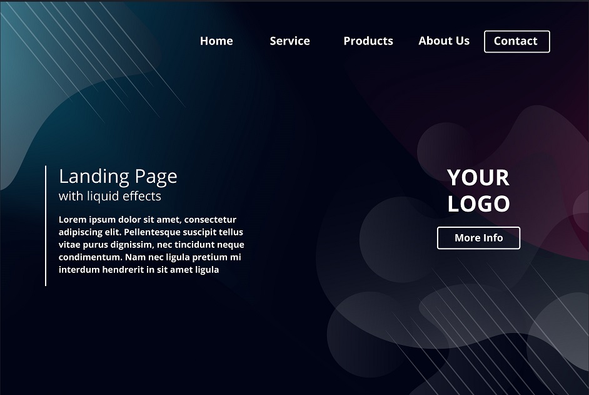Click the outlined Contact button
The height and width of the screenshot is (395, 589).
click(517, 41)
